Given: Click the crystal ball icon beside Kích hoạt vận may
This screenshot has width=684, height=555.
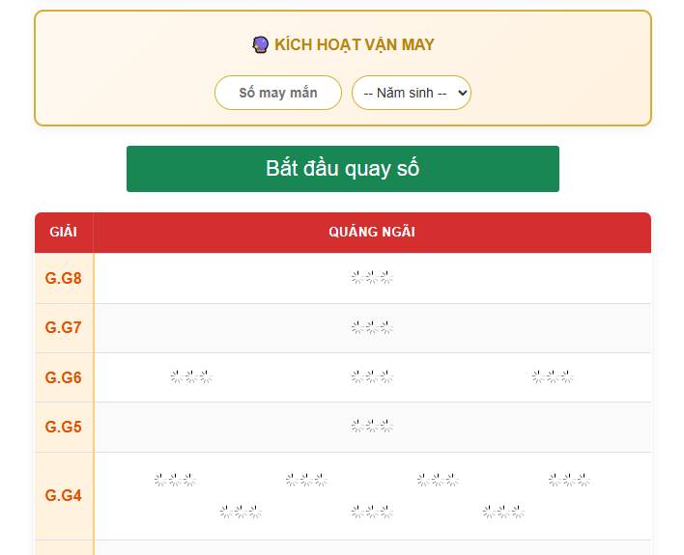Looking at the screenshot, I should [261, 44].
